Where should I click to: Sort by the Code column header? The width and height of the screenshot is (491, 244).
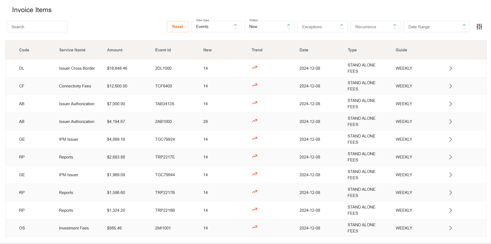pyautogui.click(x=24, y=50)
